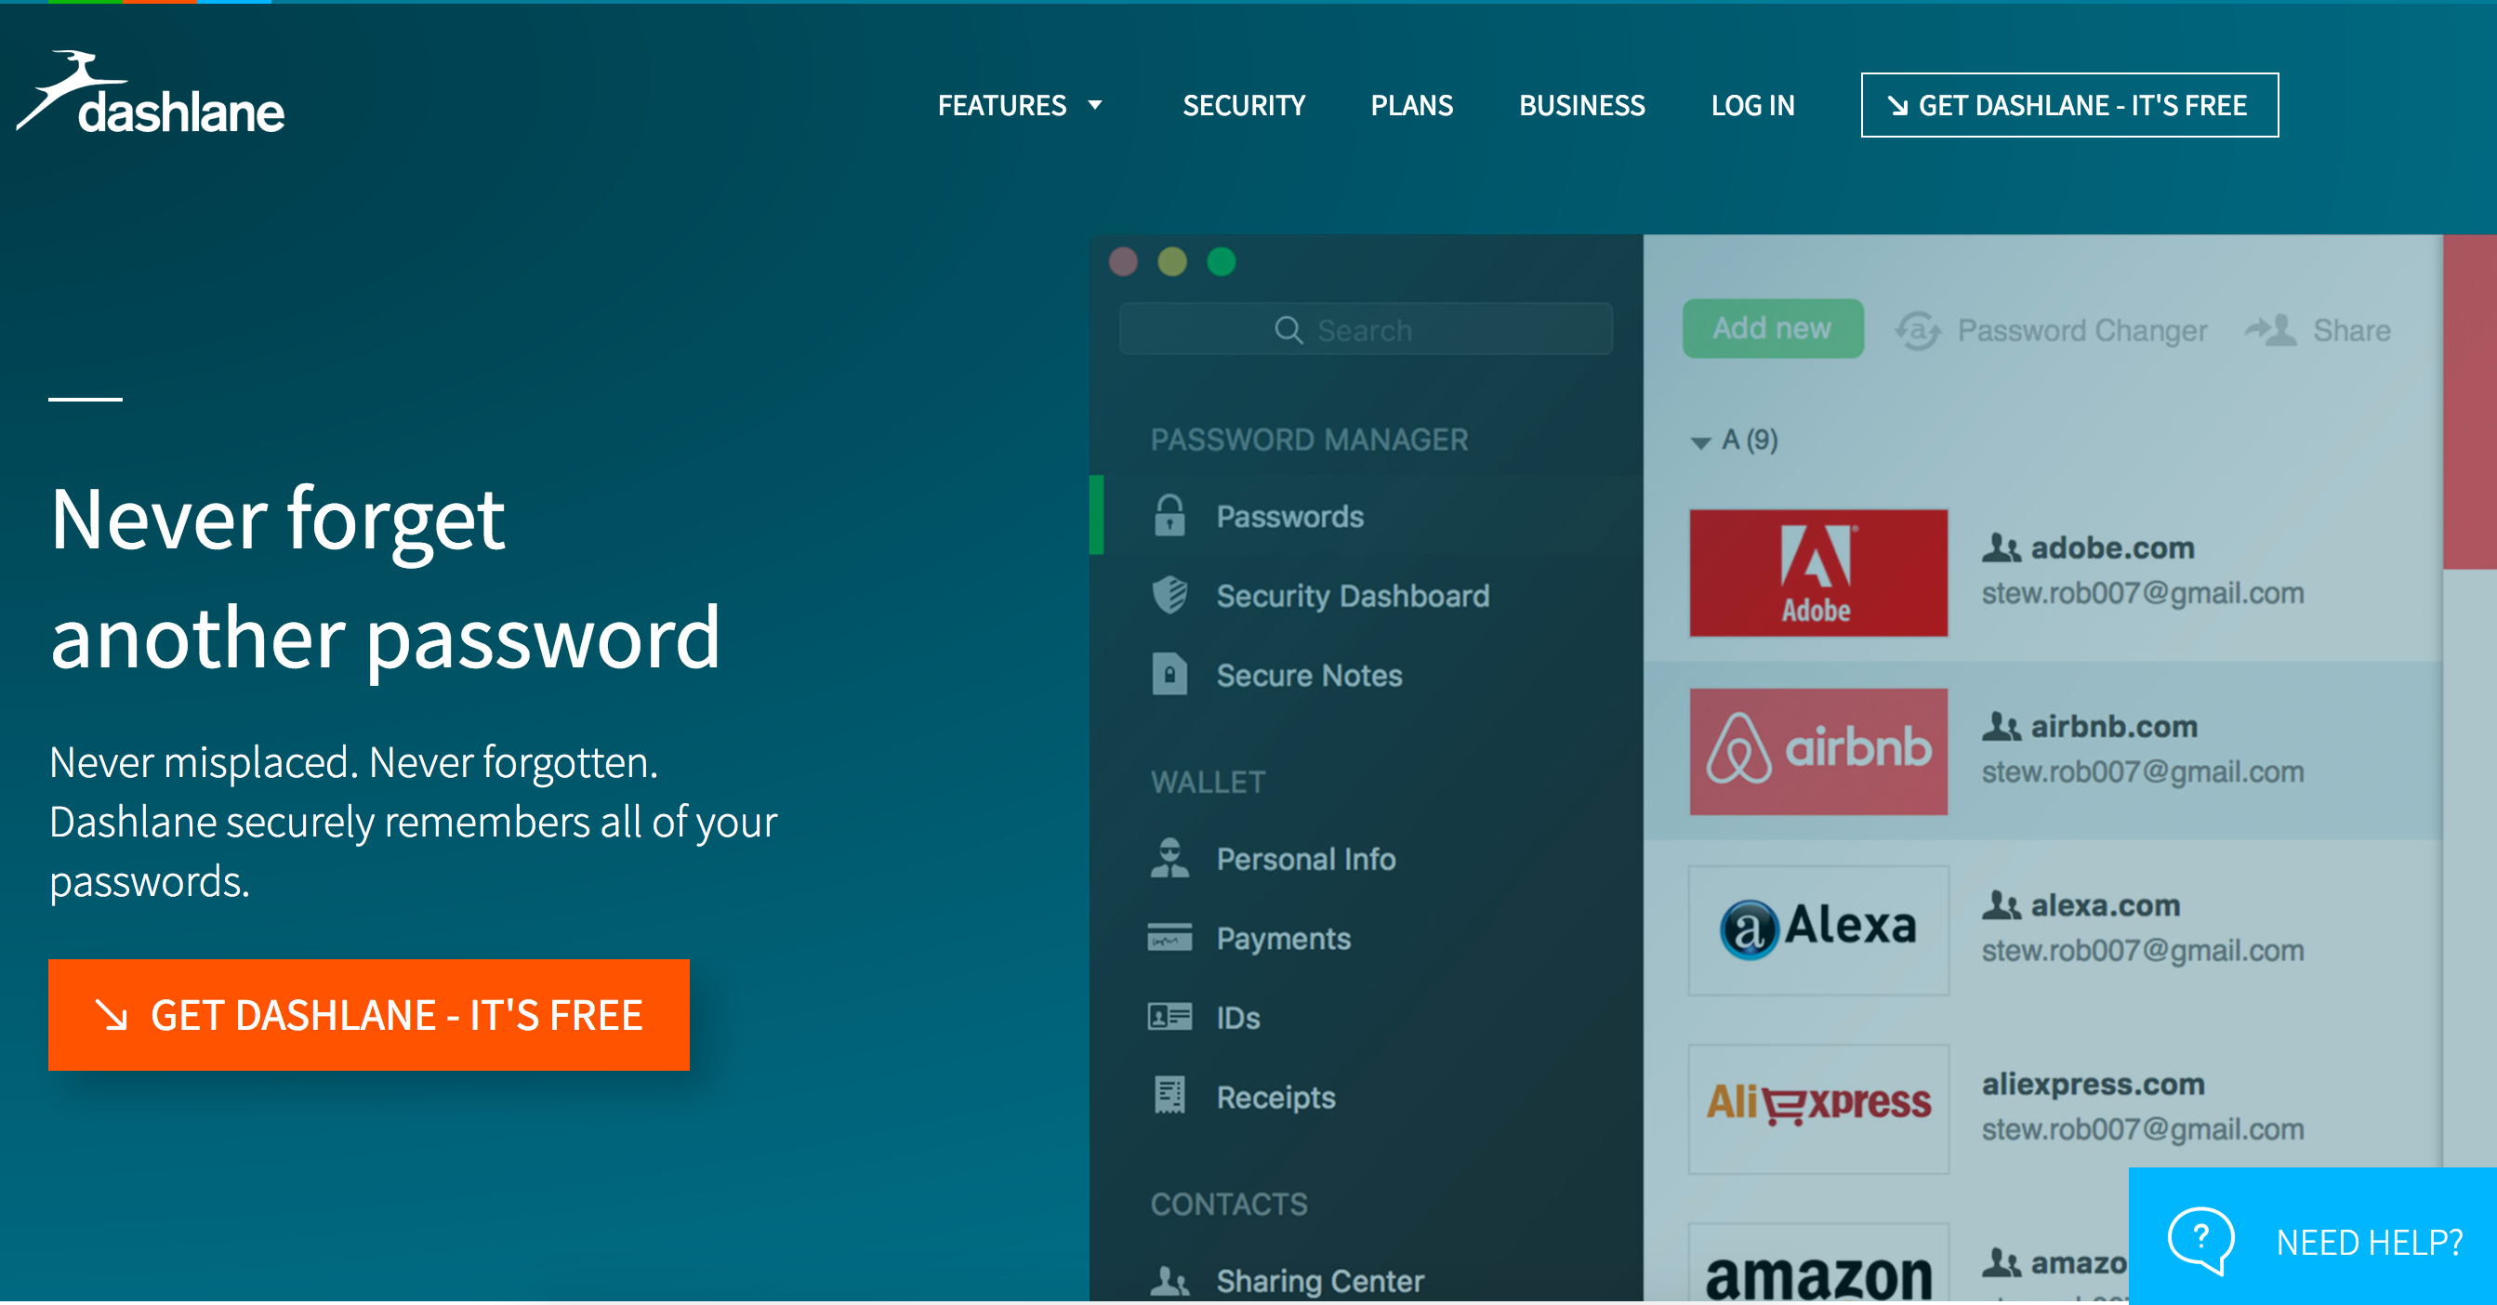
Task: Click the Passwords lock icon
Action: coord(1169,517)
